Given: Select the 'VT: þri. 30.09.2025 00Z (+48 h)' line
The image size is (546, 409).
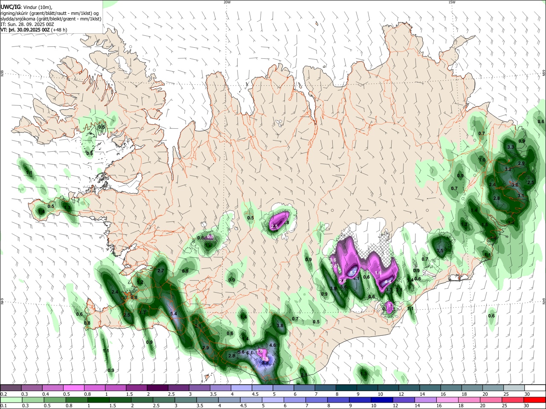Looking at the screenshot, I should point(34,30).
